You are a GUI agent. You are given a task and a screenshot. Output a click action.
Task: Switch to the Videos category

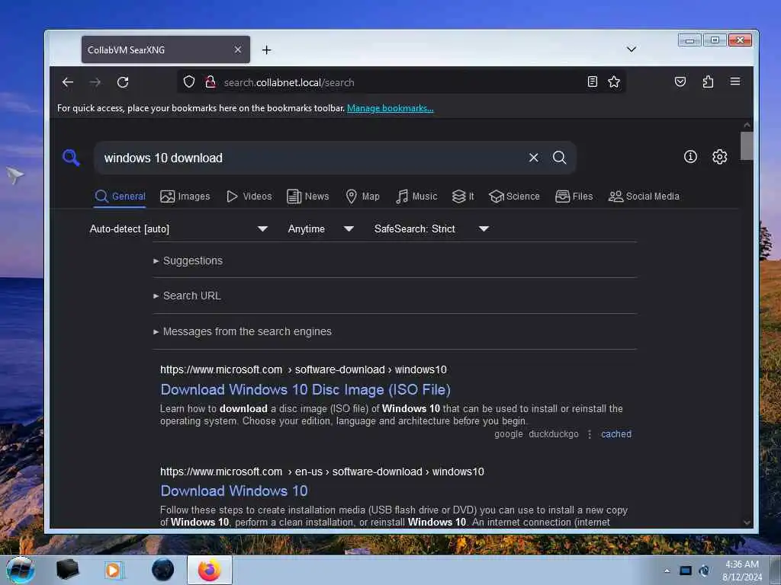coord(249,197)
